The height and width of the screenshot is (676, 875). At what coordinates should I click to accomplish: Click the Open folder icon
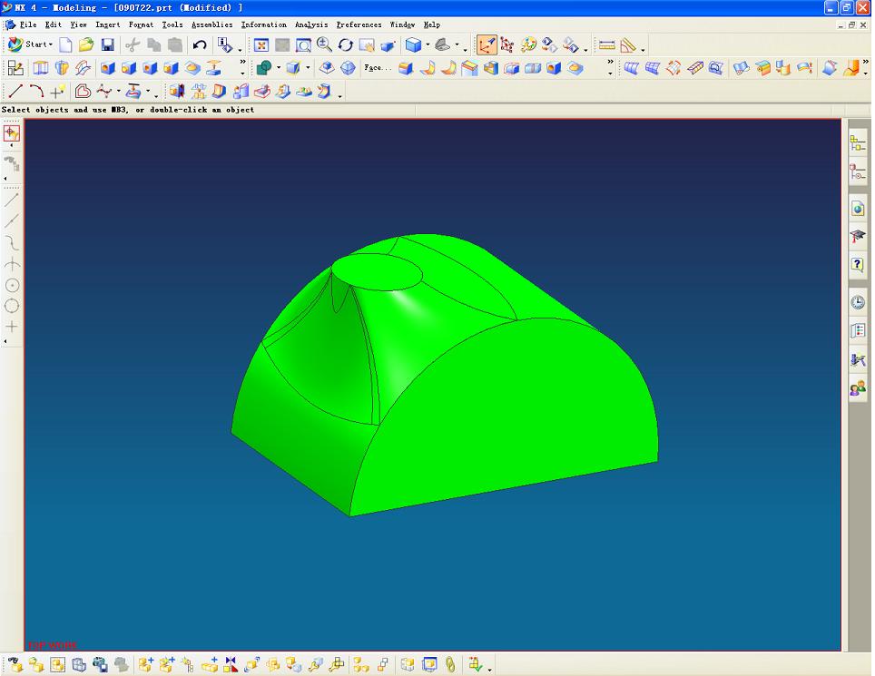(86, 44)
